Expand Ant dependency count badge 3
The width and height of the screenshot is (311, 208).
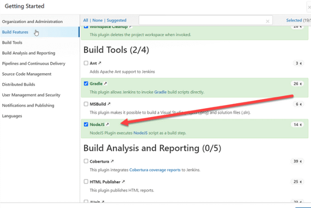point(298,63)
